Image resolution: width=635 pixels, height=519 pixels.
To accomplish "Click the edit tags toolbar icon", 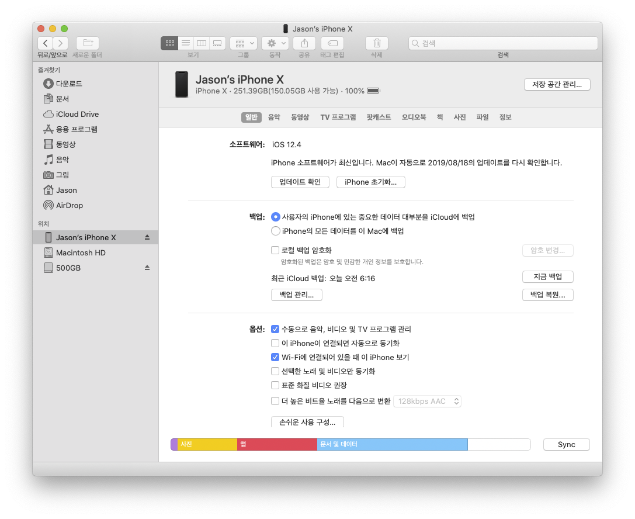I will tap(332, 43).
